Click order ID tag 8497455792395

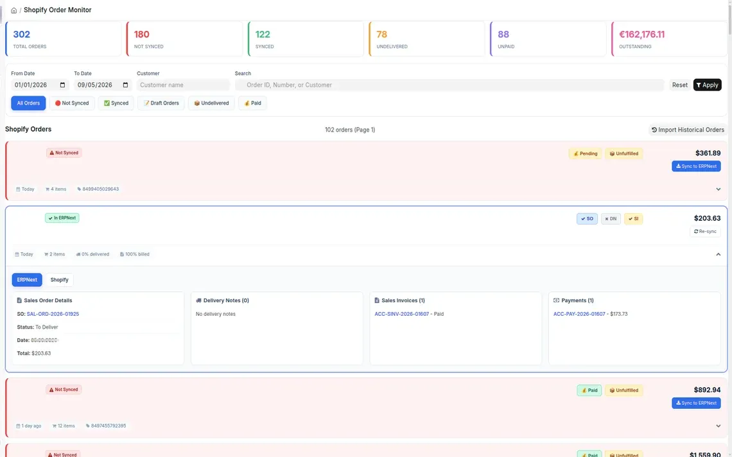coord(106,426)
